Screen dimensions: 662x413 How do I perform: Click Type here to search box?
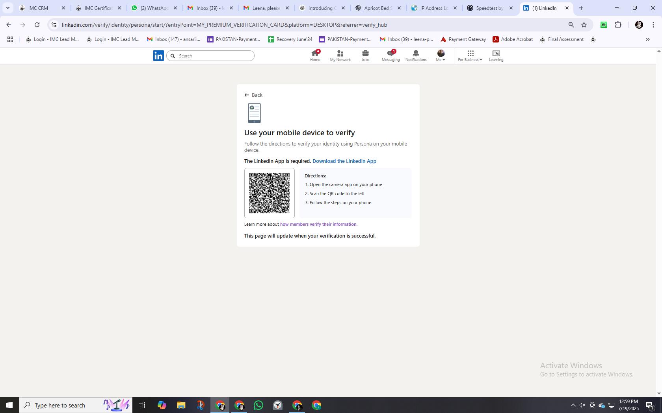tap(76, 405)
